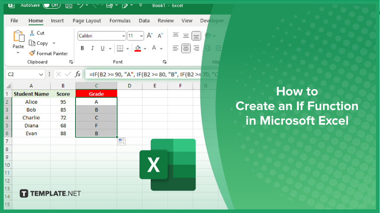Align text left
This screenshot has width=380, height=213.
tap(175, 48)
